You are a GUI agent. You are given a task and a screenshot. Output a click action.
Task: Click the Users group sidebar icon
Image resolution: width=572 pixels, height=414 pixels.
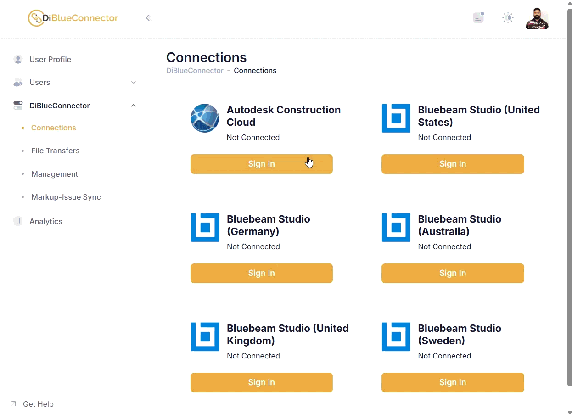[18, 82]
